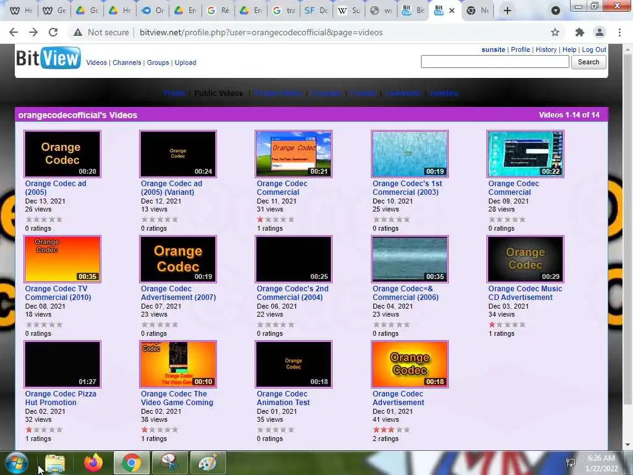The height and width of the screenshot is (475, 633).
Task: Open the Groups link
Action: [x=158, y=62]
